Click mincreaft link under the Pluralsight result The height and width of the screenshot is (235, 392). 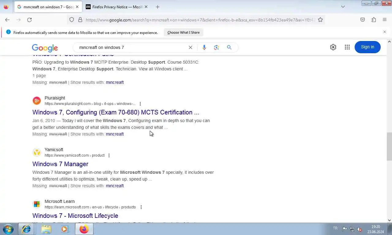tap(115, 134)
